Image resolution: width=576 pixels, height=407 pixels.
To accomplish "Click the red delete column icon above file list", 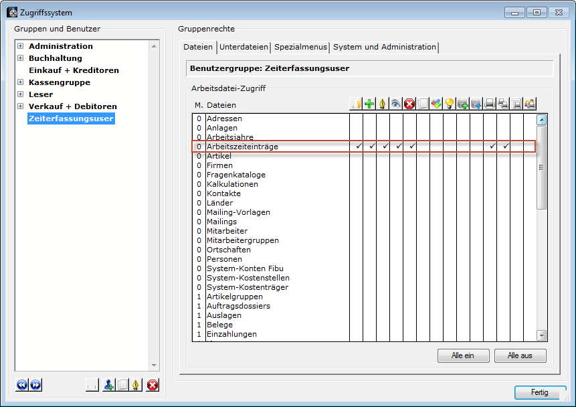I will click(x=409, y=104).
